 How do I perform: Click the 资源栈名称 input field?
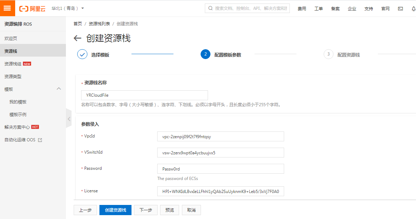pyautogui.click(x=145, y=95)
